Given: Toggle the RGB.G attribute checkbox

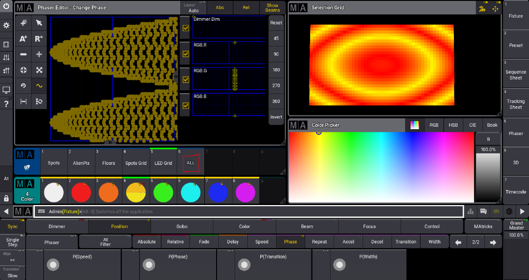Looking at the screenshot, I should (185, 79).
